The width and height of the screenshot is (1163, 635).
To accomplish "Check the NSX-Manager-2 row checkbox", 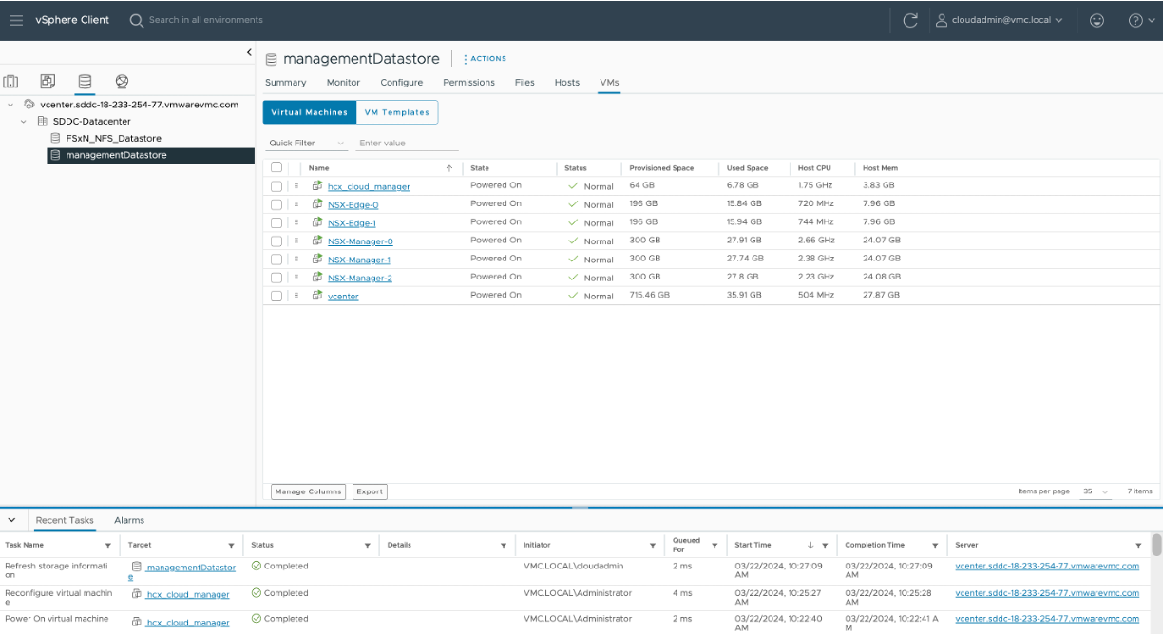I will pos(276,278).
